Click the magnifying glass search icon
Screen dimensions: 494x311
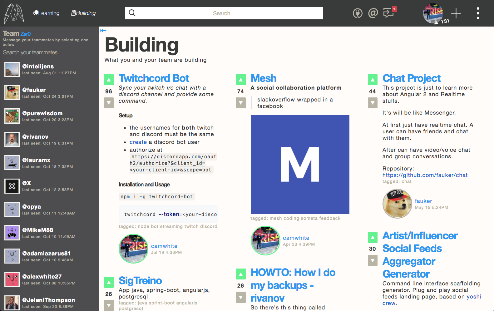(132, 13)
